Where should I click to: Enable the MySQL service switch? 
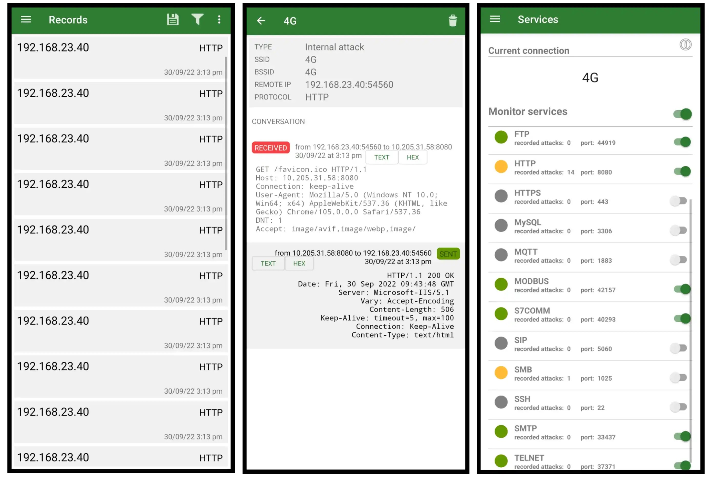678,230
